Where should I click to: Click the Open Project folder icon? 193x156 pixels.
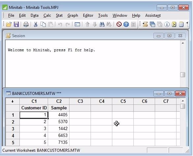9,24
